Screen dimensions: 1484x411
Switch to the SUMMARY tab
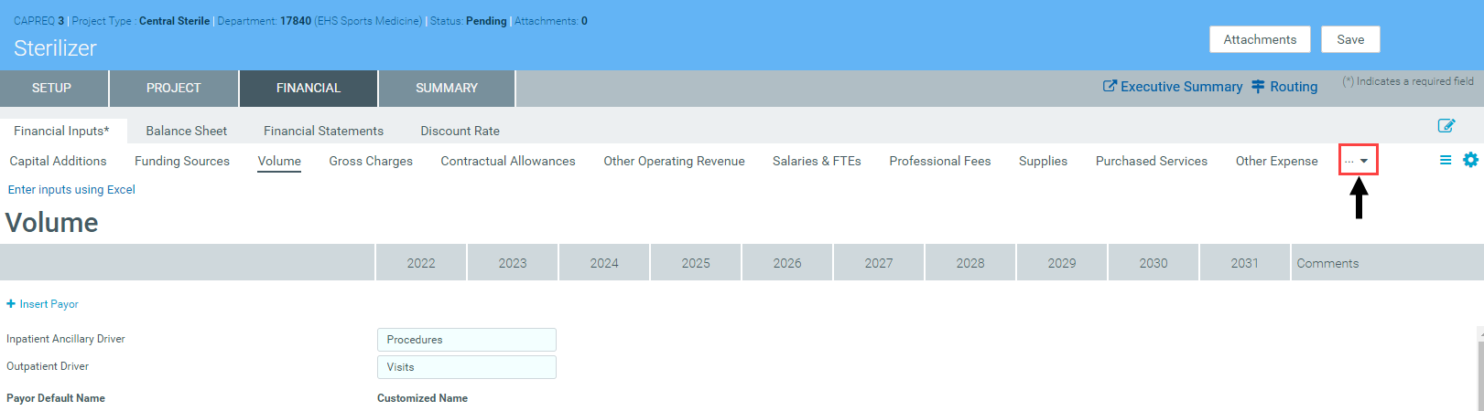(446, 89)
